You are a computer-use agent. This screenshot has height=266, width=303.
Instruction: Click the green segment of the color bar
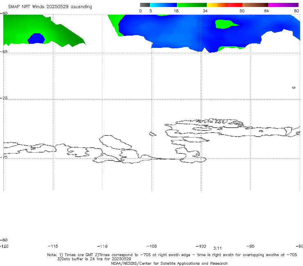[x=192, y=5]
